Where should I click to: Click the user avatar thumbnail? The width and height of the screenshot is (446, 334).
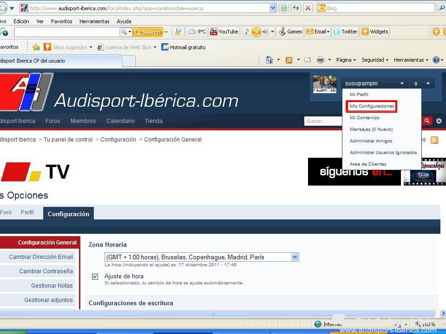(x=325, y=84)
